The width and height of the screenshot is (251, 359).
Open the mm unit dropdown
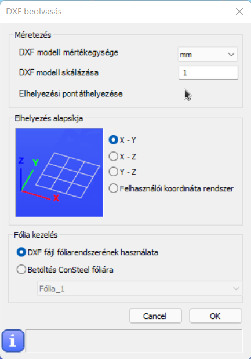[208, 55]
